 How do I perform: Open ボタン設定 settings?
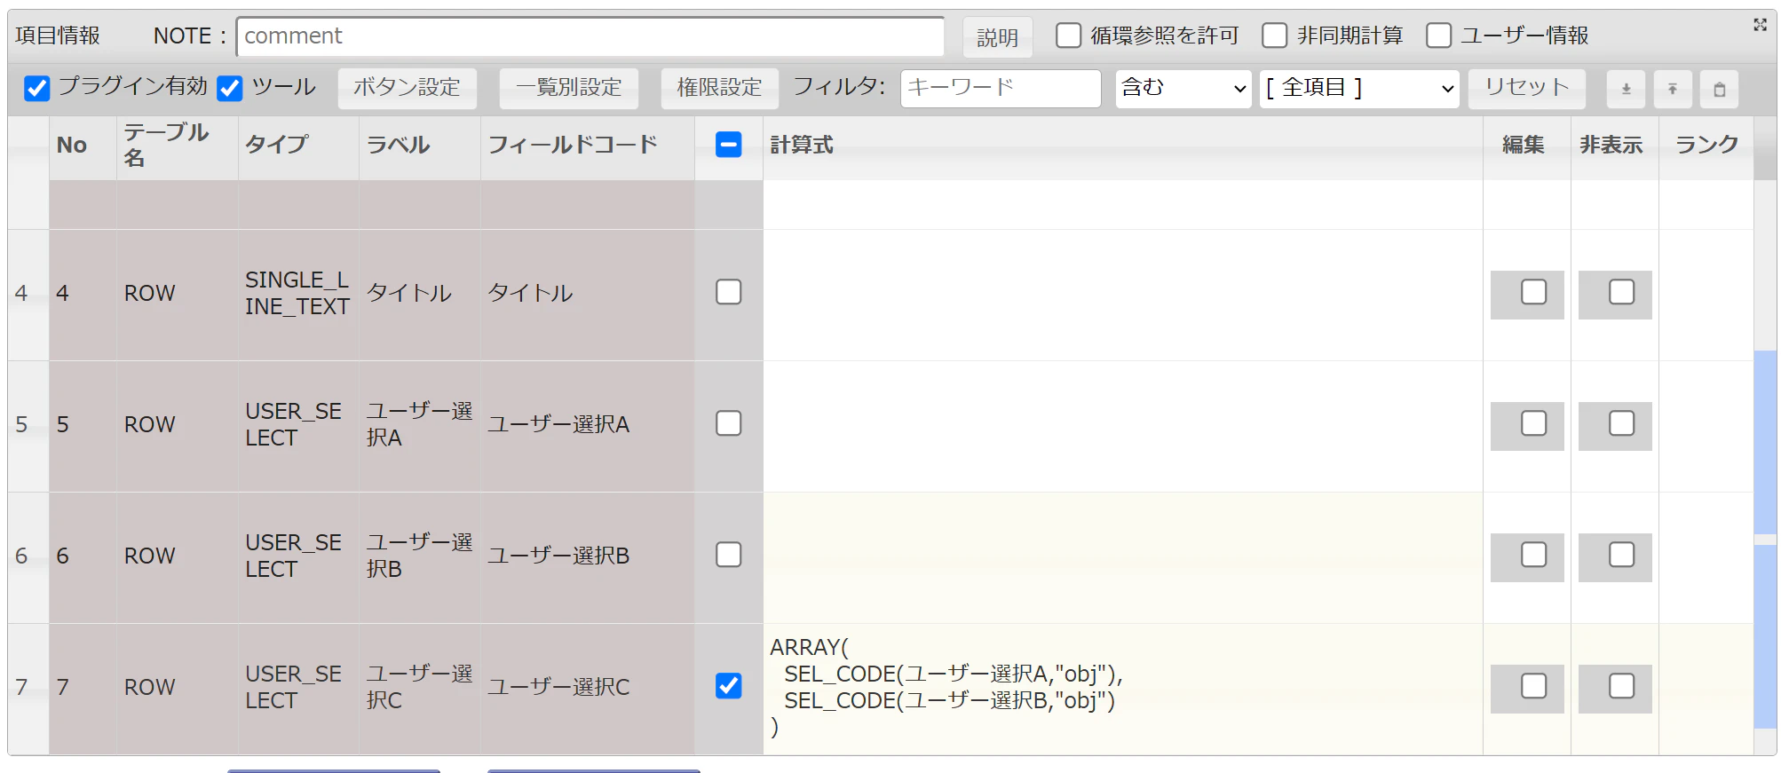408,88
